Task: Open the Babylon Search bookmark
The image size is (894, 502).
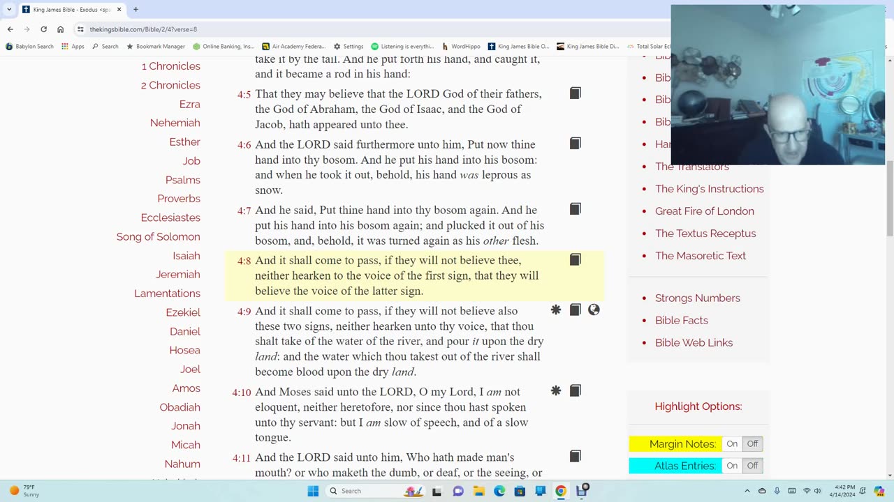Action: point(29,47)
